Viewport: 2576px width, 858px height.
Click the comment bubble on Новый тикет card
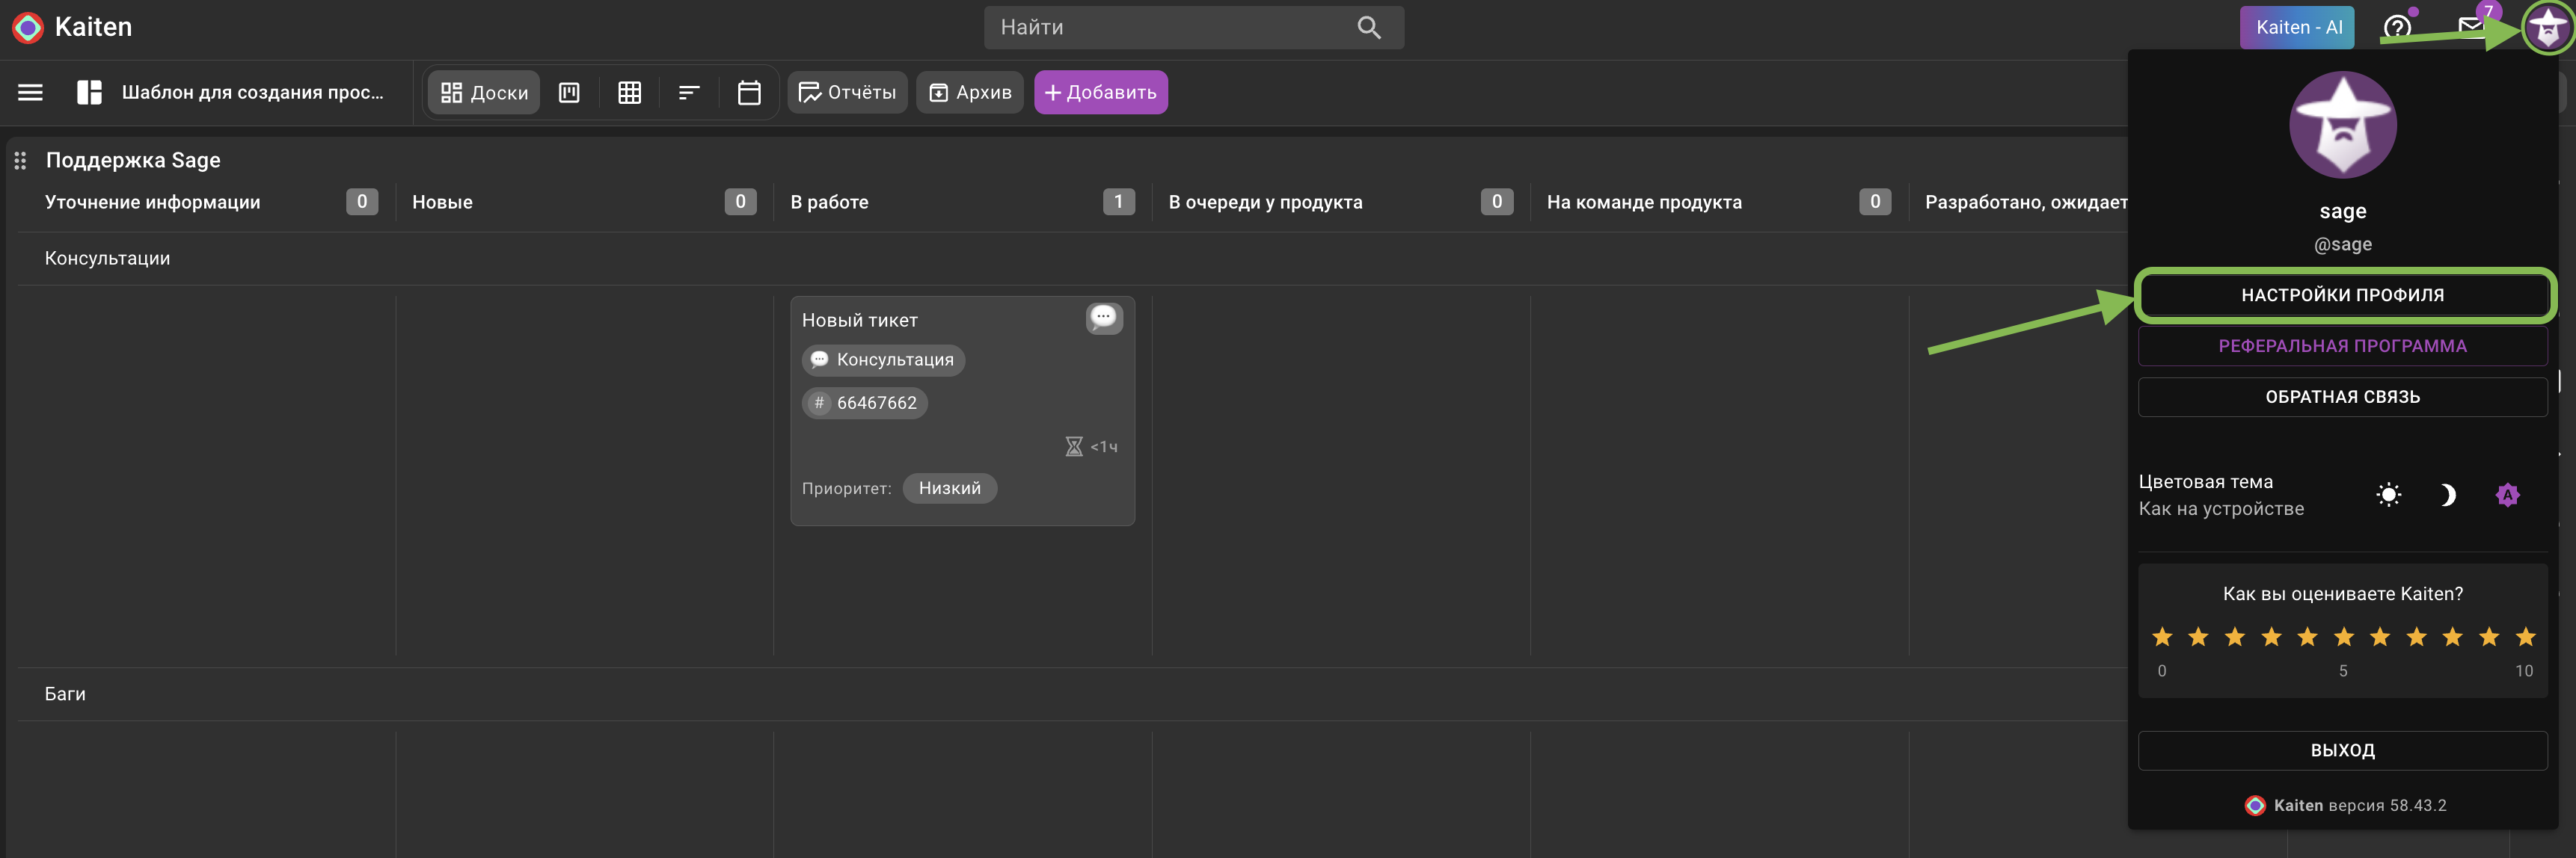1103,318
